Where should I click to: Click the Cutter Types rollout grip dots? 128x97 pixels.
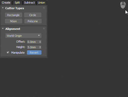point(44,8)
